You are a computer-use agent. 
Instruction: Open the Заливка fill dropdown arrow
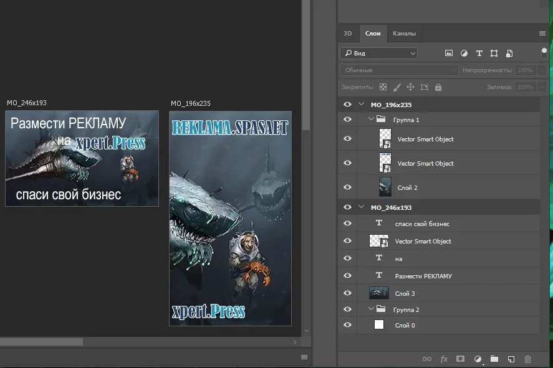[x=542, y=87]
